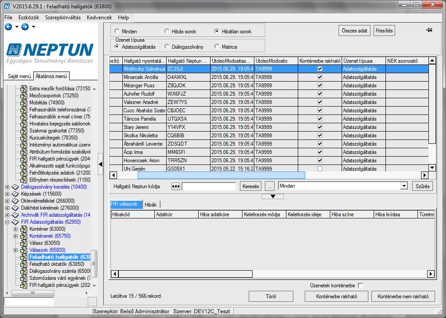The width and height of the screenshot is (446, 318).
Task: Select the Hibás sorok radio button
Action: pyautogui.click(x=167, y=31)
